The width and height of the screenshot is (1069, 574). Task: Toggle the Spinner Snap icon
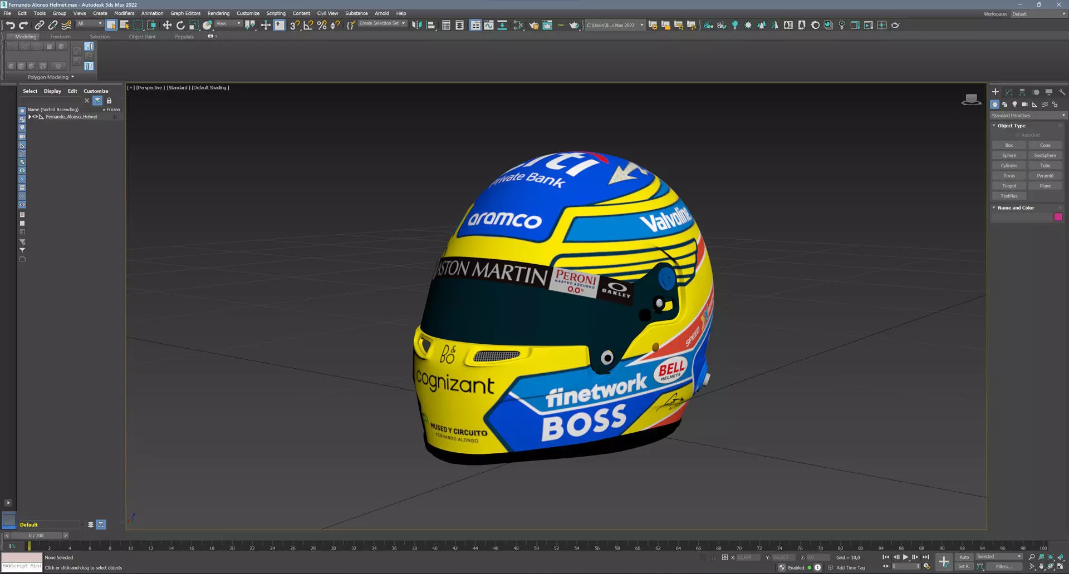[335, 25]
